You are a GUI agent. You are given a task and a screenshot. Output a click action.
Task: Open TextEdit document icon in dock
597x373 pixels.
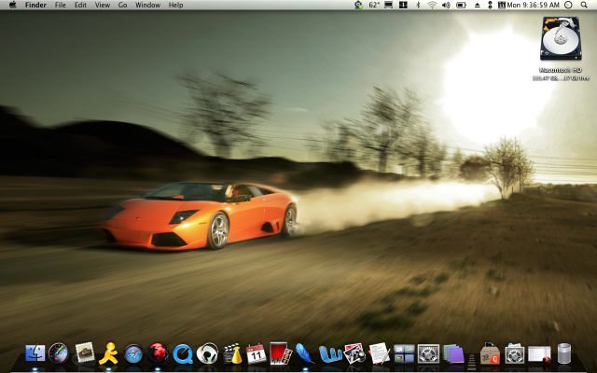point(380,353)
